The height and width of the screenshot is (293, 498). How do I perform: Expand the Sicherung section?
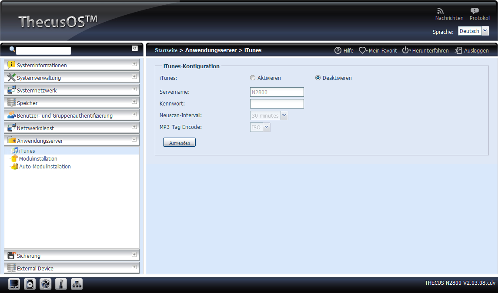[x=134, y=254]
